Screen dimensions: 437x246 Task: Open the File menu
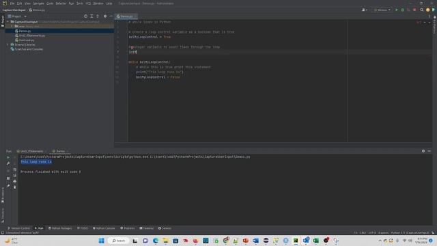(12, 3)
